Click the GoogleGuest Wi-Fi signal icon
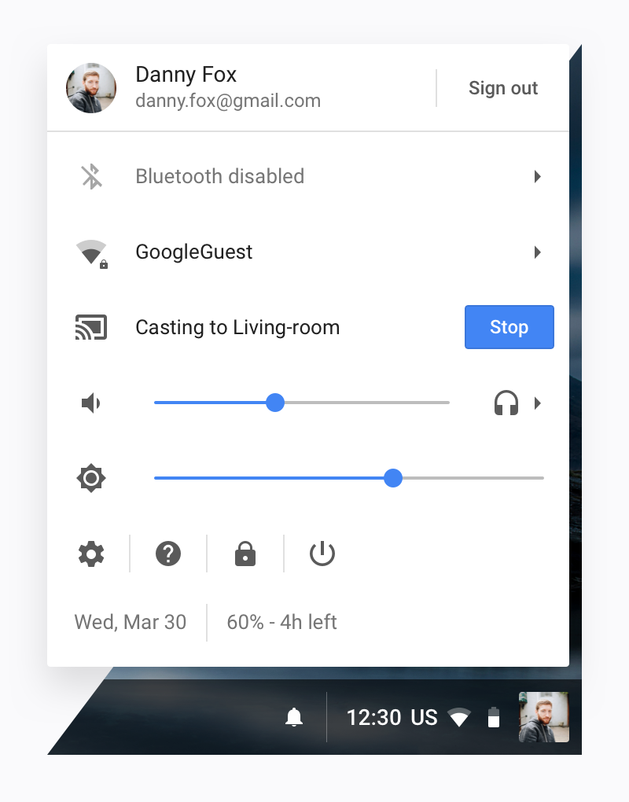629x802 pixels. (91, 252)
